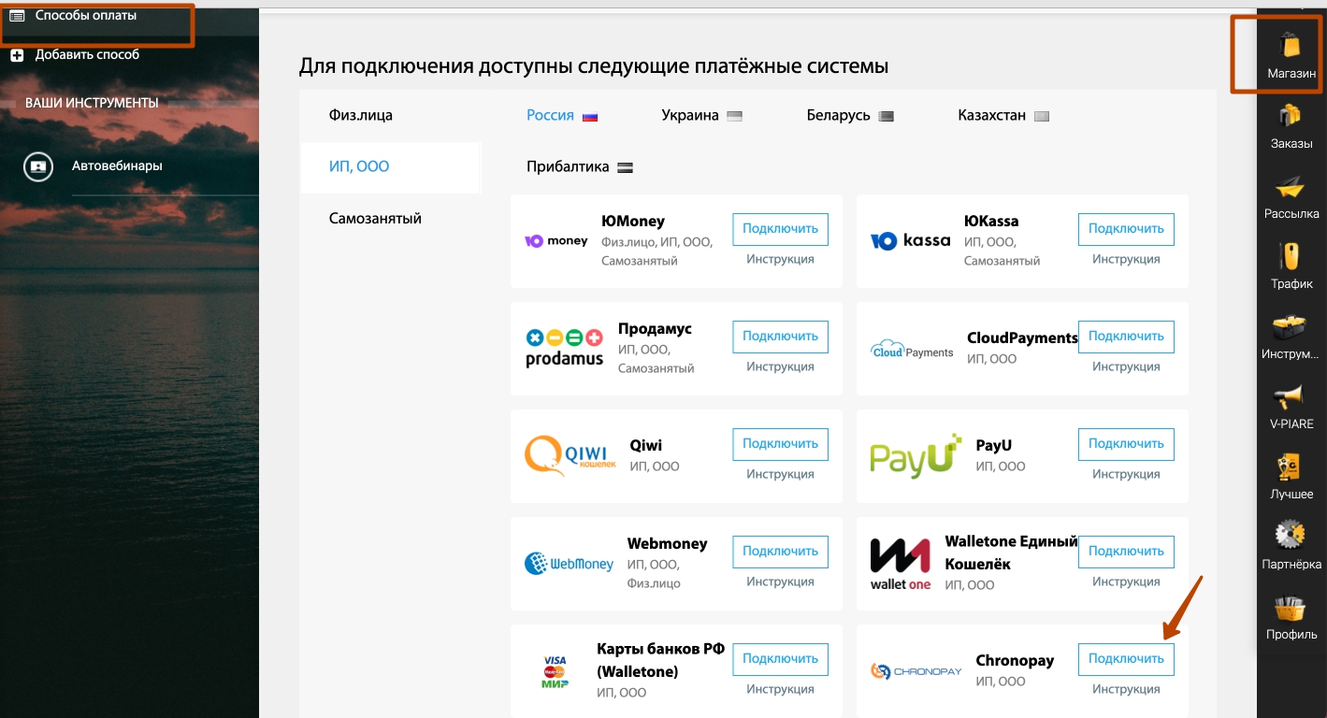Click Подключить for Продамус
Viewport: 1327px width, 718px height.
[x=780, y=337]
